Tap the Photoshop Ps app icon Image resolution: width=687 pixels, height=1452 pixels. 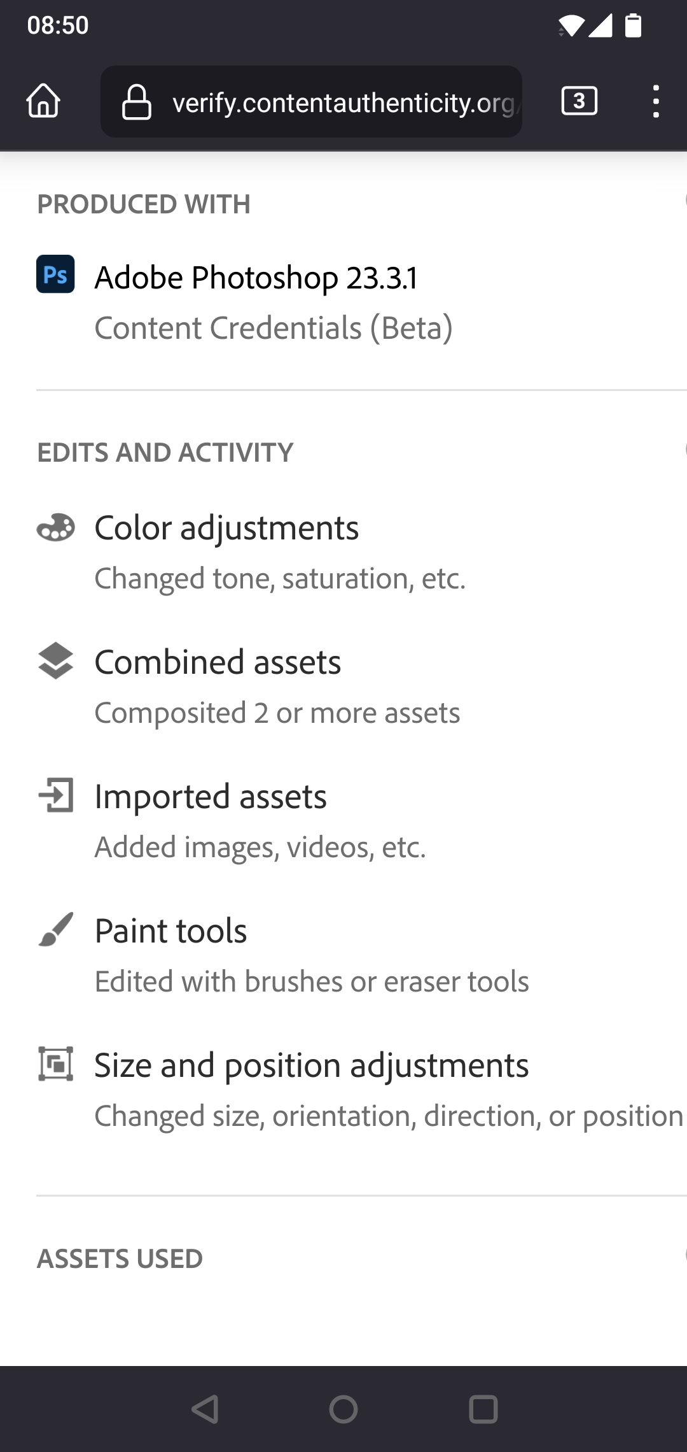[55, 274]
